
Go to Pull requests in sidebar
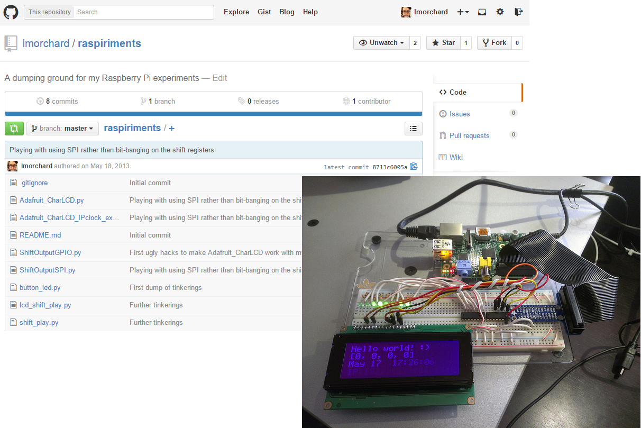[x=469, y=135]
